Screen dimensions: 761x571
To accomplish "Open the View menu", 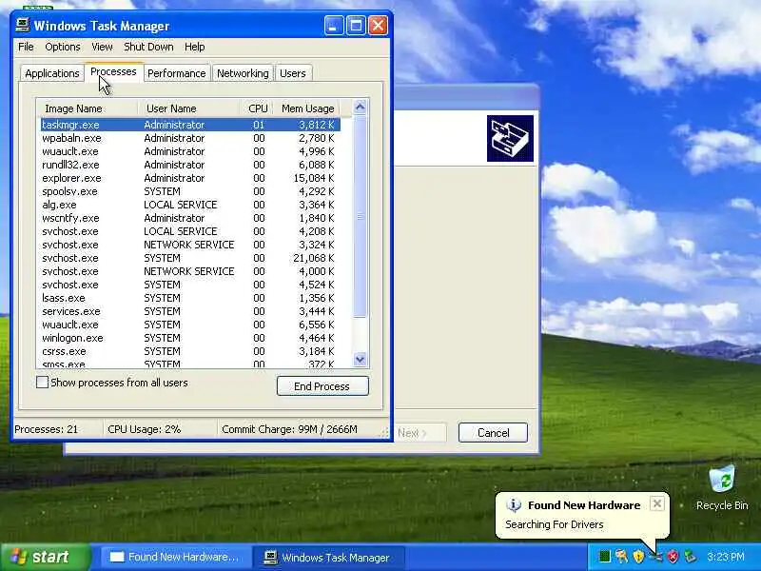I will click(102, 47).
